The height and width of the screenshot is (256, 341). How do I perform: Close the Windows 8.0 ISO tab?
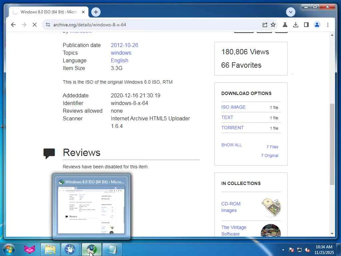tap(83, 12)
